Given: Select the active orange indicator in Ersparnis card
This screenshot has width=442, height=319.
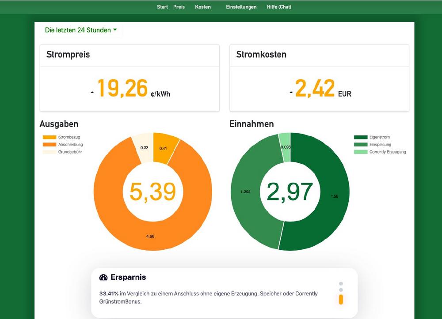Looking at the screenshot, I should (x=341, y=300).
